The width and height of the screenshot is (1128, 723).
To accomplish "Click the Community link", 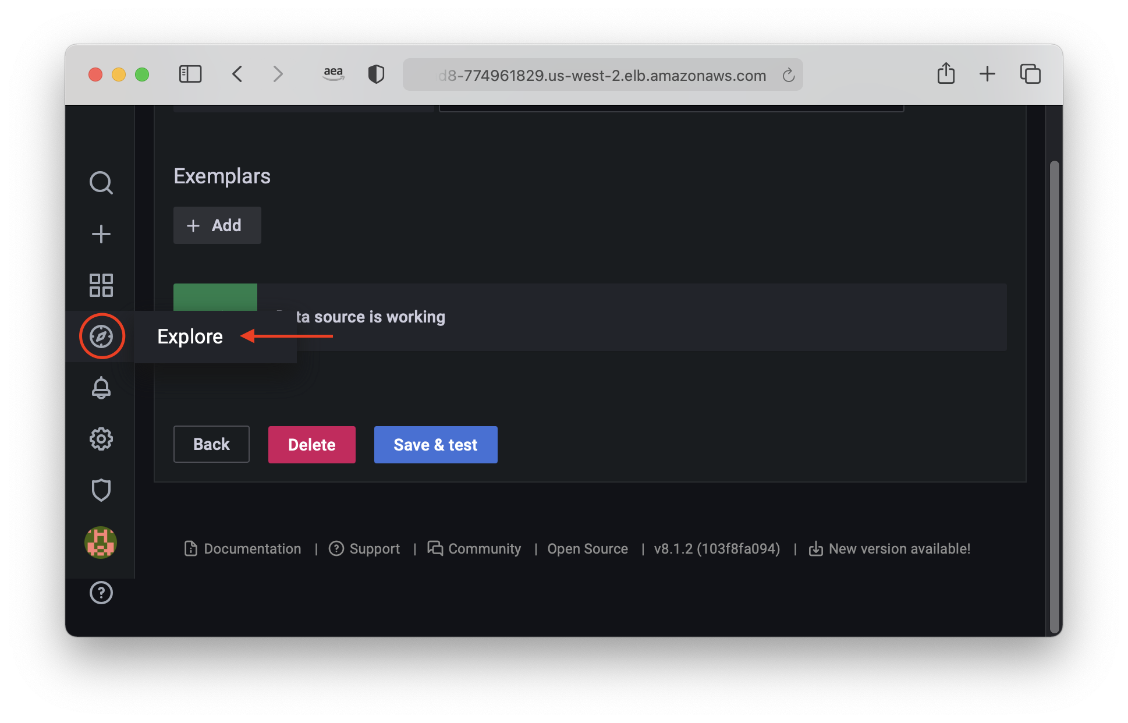I will (486, 548).
